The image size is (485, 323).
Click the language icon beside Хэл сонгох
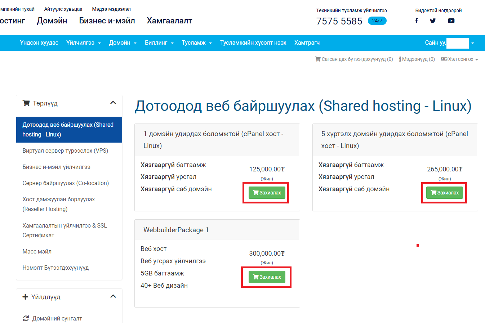pyautogui.click(x=444, y=59)
